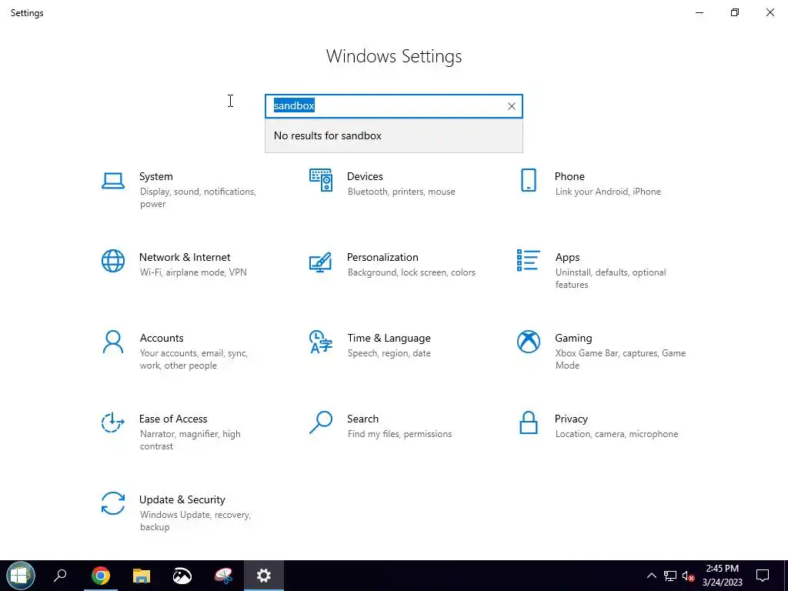Open the Search magnifier category icon
This screenshot has width=788, height=591.
pyautogui.click(x=321, y=422)
